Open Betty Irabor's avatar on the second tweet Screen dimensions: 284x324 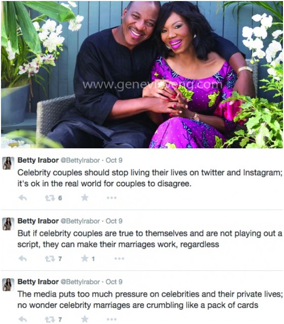tap(8, 224)
